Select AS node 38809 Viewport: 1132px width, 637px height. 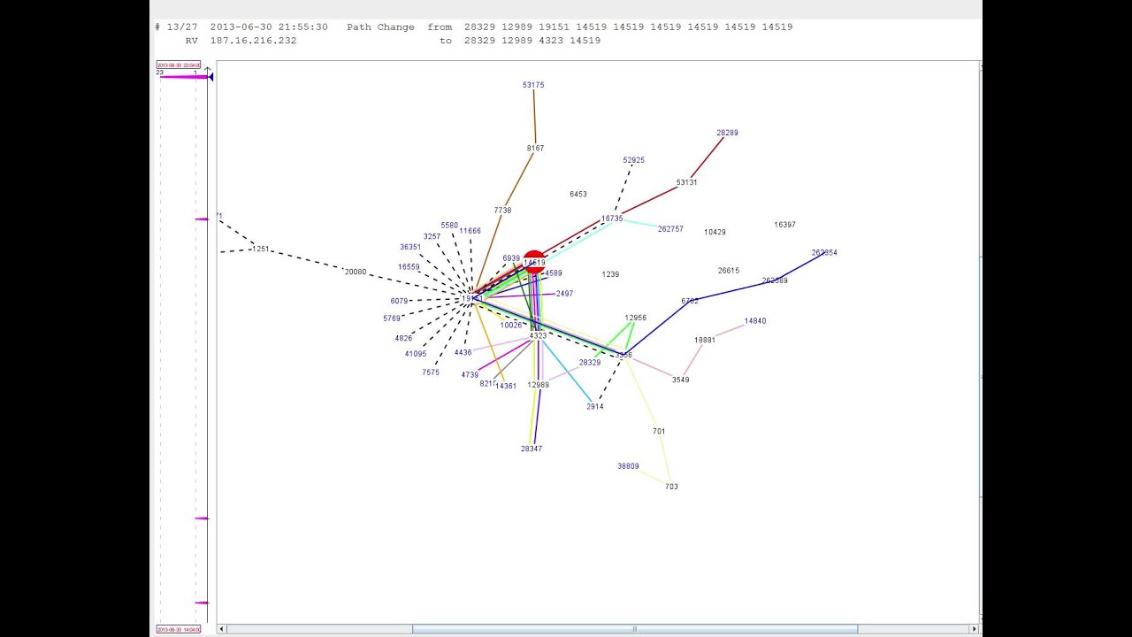coord(628,466)
